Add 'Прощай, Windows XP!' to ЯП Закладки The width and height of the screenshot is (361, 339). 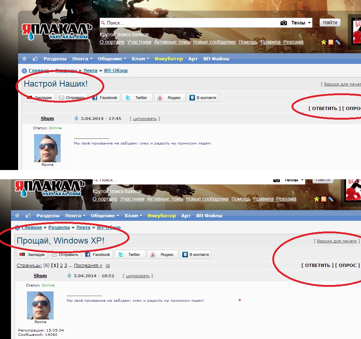[32, 255]
